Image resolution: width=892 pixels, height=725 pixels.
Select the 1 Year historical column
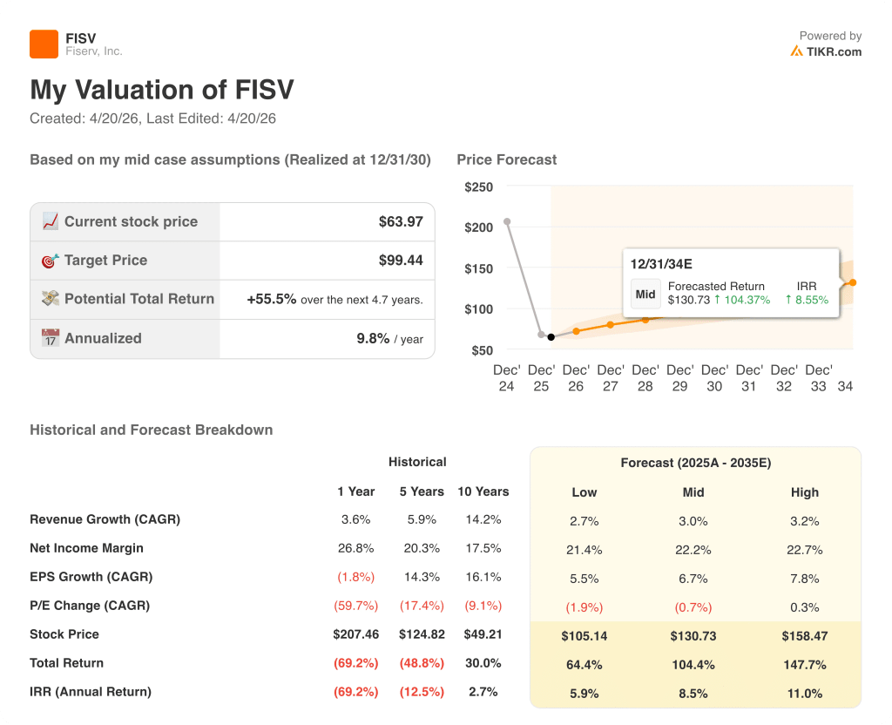(x=356, y=491)
